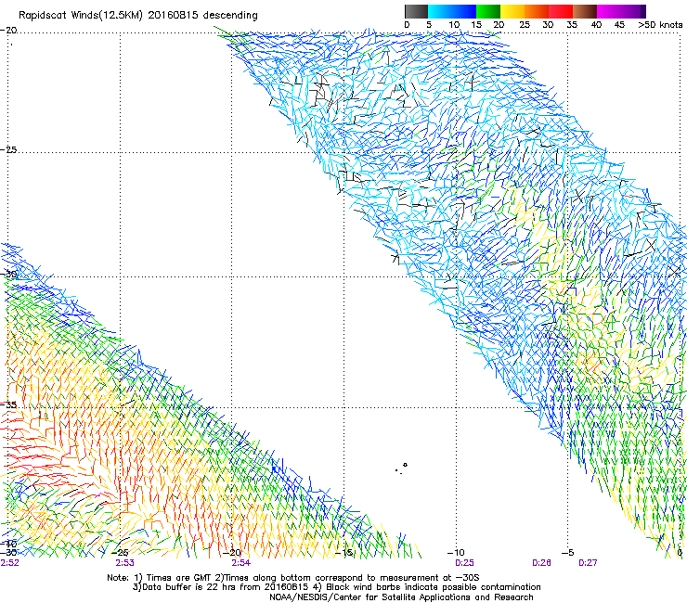
Task: Select the '45' legend scale label
Action: (x=619, y=25)
